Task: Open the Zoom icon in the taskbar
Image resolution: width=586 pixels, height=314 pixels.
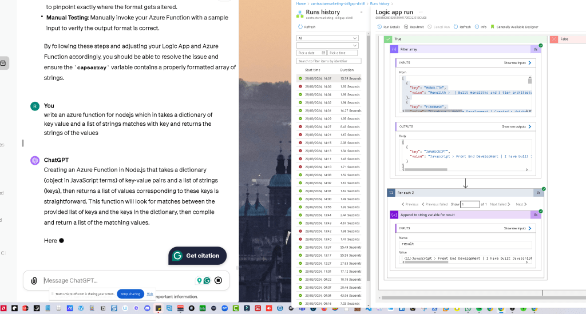Action: point(224,308)
